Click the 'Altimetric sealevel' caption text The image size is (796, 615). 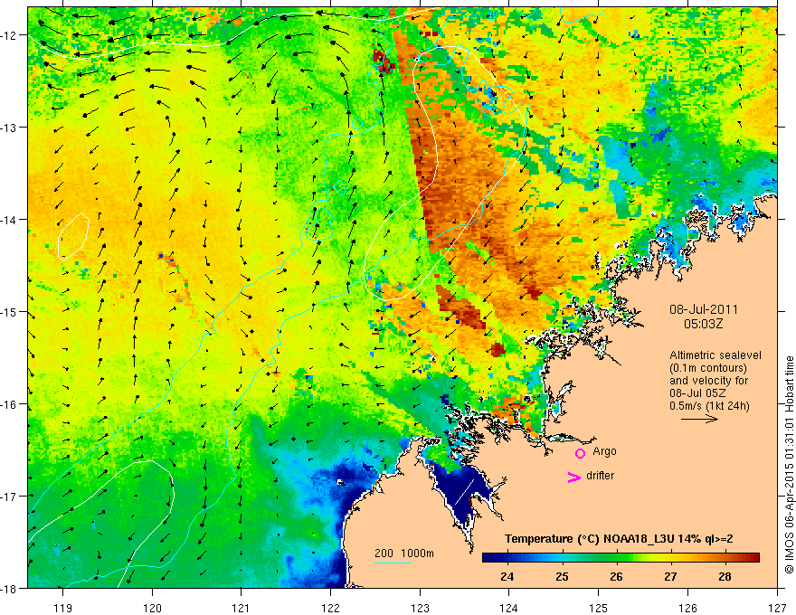(x=715, y=355)
